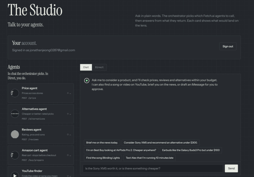Click the 'POST /reviews' endpoint text

[x=30, y=139]
